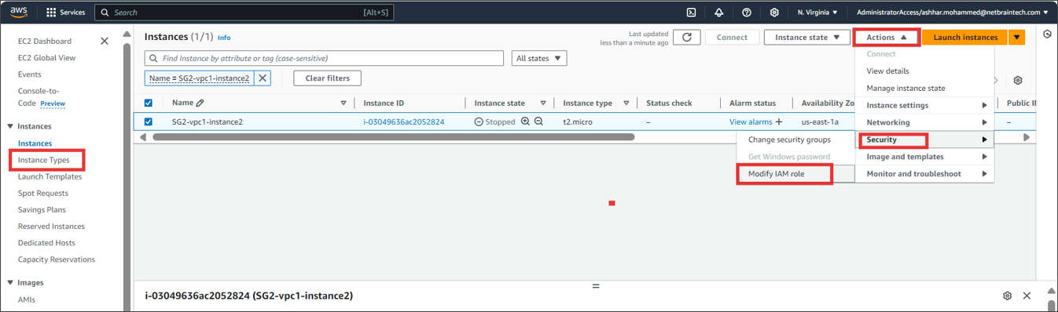Open the help question mark icon
Image resolution: width=1058 pixels, height=312 pixels.
click(747, 13)
